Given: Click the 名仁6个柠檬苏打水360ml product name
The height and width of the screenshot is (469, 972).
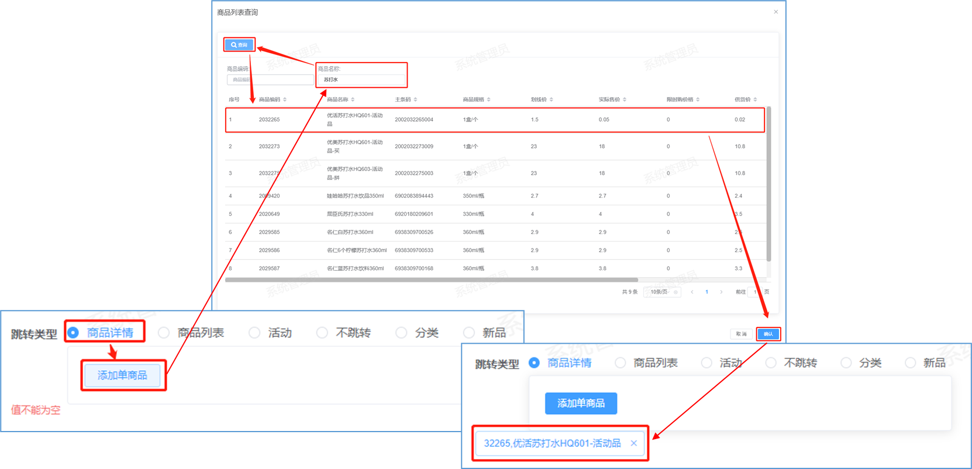Looking at the screenshot, I should click(357, 250).
